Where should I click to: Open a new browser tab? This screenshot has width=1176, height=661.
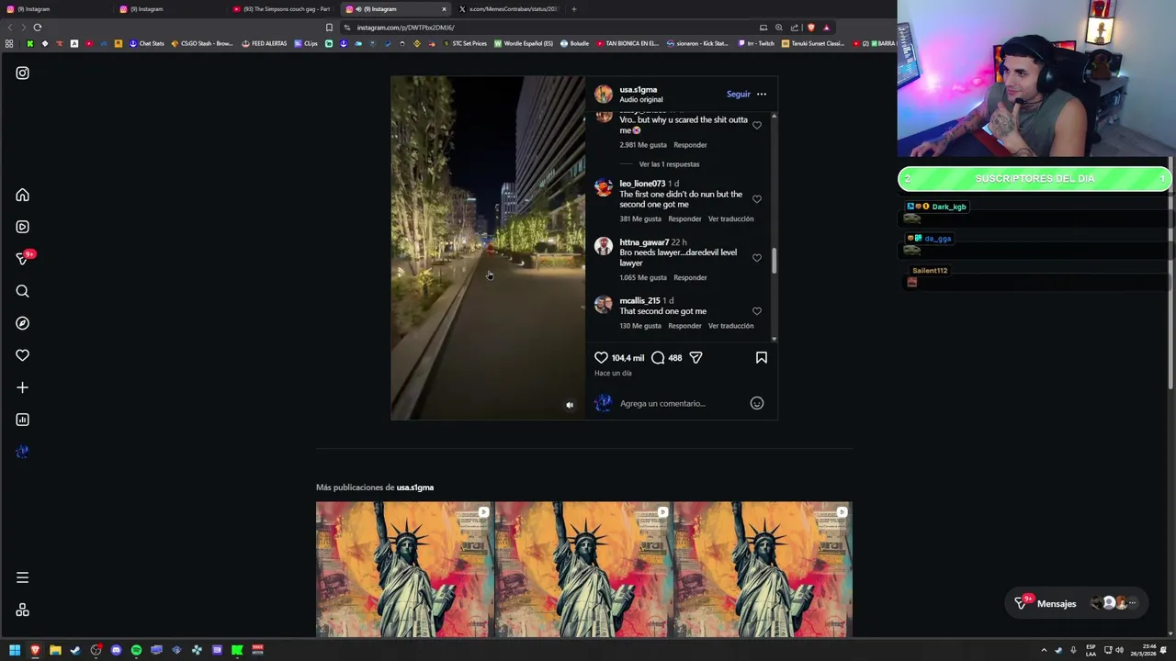tap(573, 9)
